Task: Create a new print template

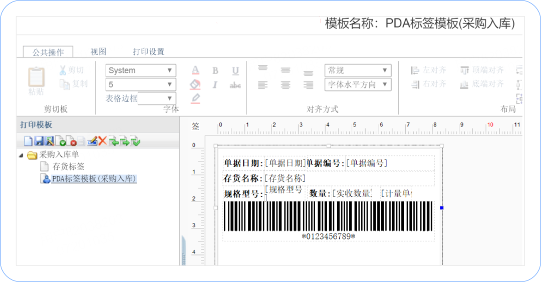Action: pyautogui.click(x=28, y=141)
